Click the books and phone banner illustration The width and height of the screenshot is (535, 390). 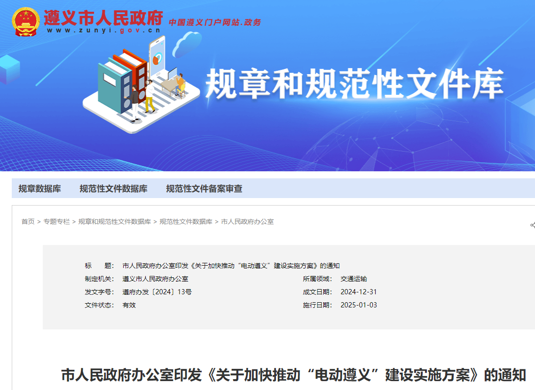[136, 84]
